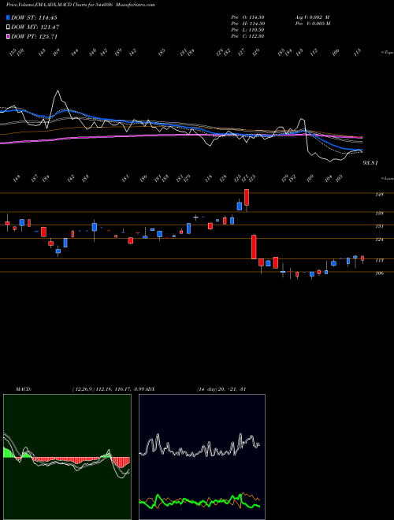Click the tallest red candlestick near 148
This screenshot has width=394, height=520.
click(x=247, y=197)
